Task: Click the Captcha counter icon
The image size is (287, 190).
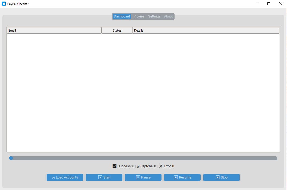Action: tap(138, 167)
